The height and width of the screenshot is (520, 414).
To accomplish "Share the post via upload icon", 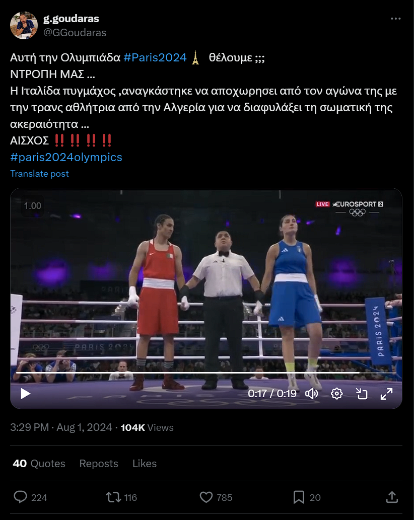I will click(392, 497).
